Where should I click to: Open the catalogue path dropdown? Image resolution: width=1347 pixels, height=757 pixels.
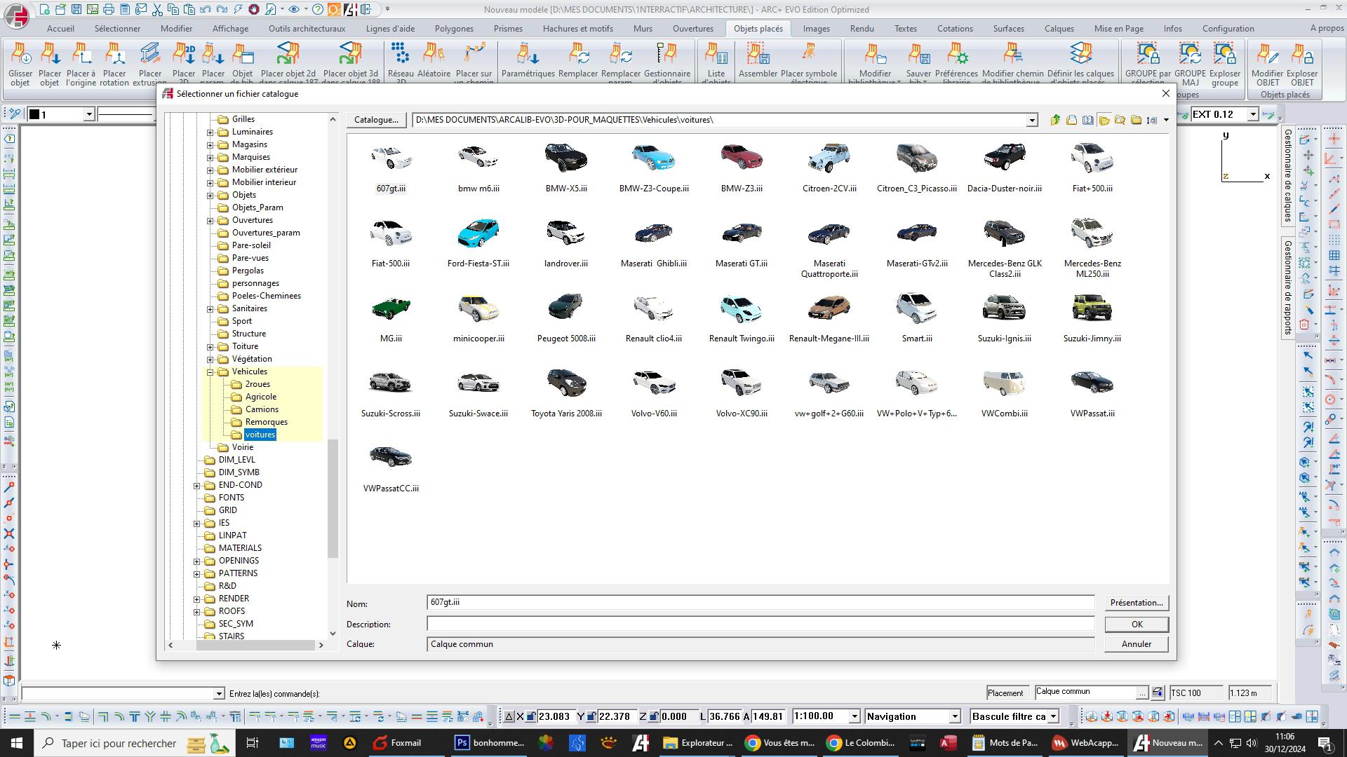(x=1031, y=121)
